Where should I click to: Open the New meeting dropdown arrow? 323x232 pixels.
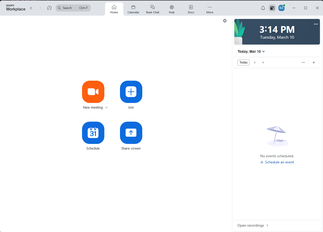point(106,107)
